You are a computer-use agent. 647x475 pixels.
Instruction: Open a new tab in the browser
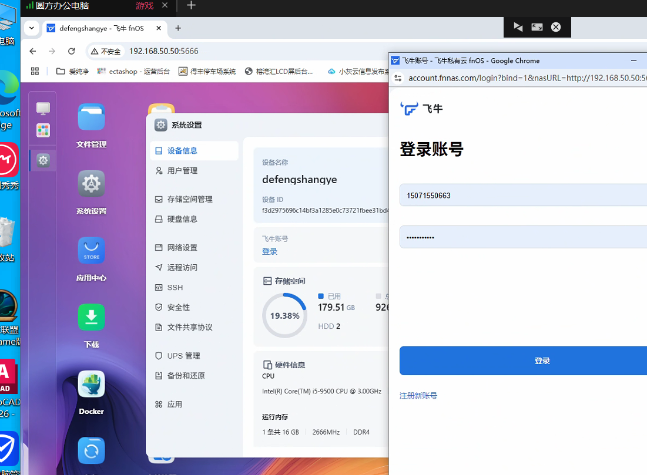click(x=178, y=28)
